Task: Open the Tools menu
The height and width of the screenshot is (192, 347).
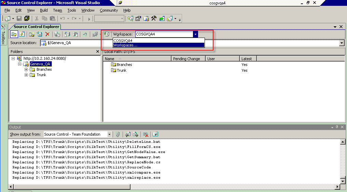Action: click(x=72, y=10)
